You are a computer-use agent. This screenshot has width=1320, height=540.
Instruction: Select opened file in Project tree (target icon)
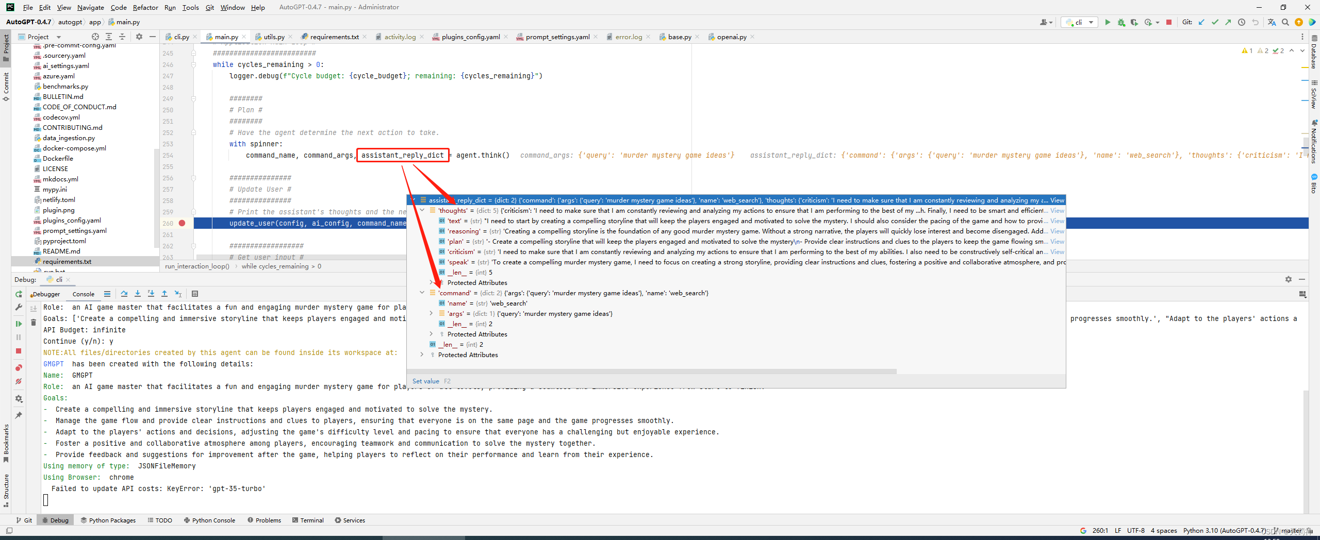click(95, 37)
